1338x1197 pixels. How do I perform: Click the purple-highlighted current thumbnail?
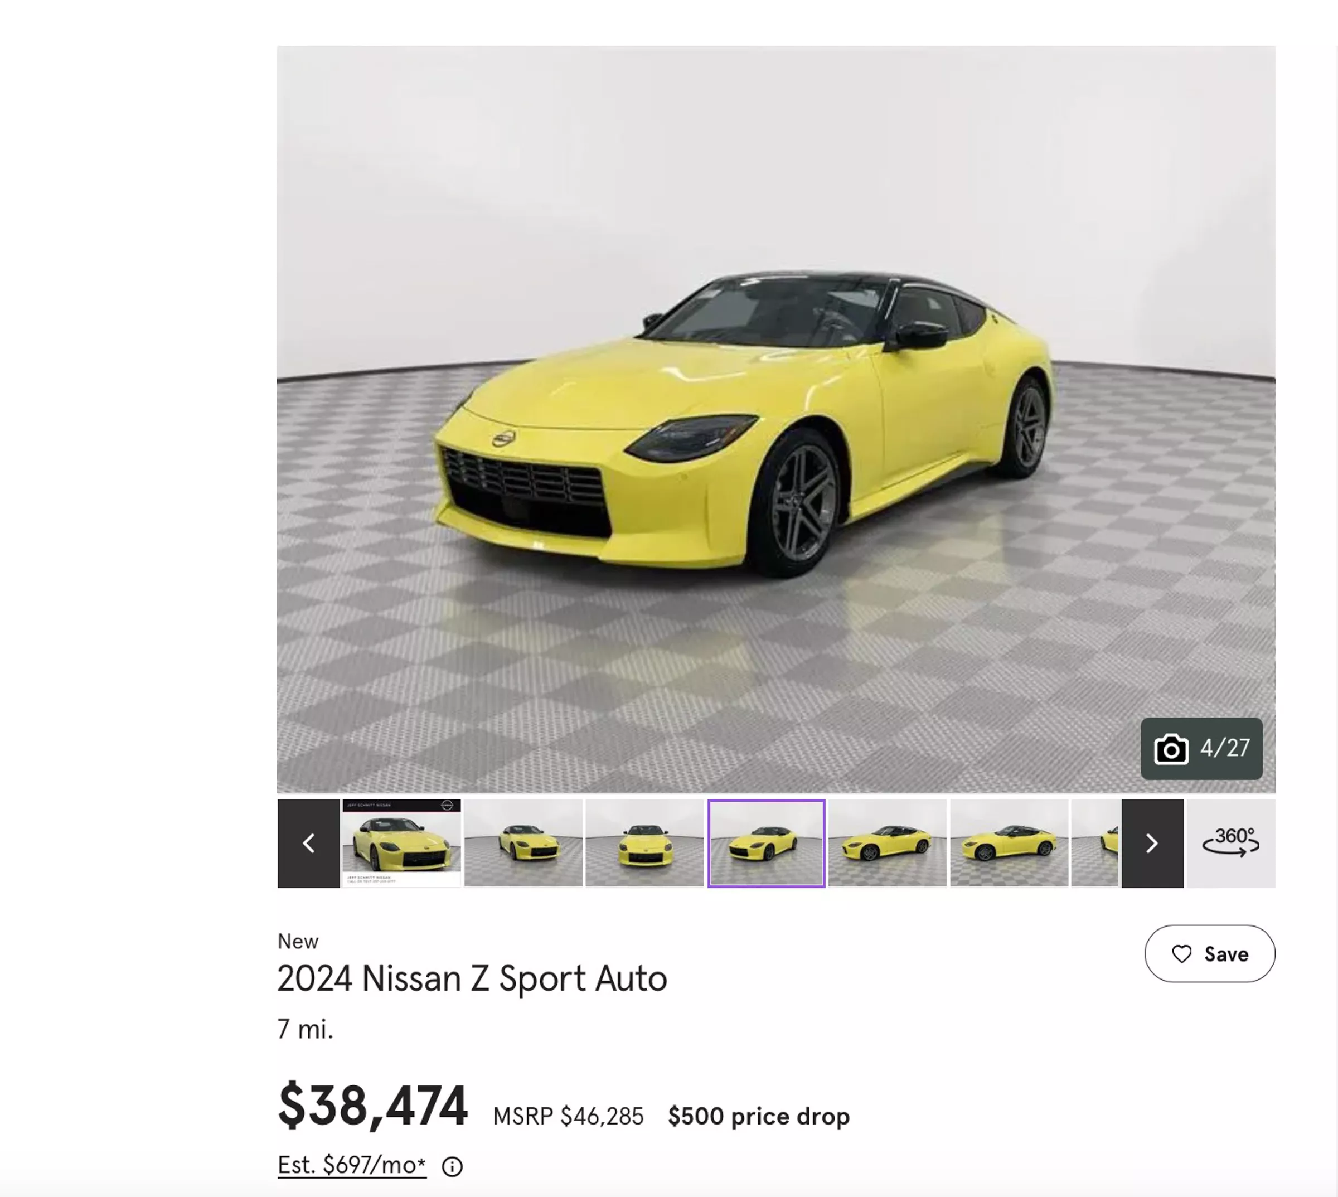click(766, 843)
